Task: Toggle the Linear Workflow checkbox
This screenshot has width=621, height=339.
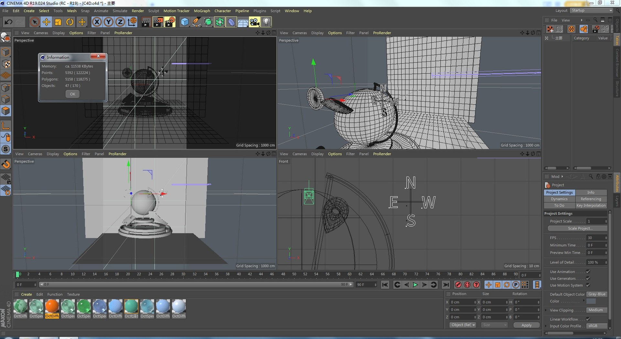Action: 588,319
